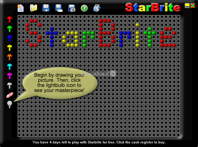Close StarBrite with the green X

point(193,6)
